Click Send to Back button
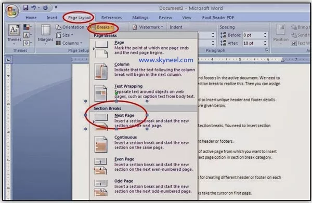Screen dimensions: 312x203 click(x=300, y=35)
